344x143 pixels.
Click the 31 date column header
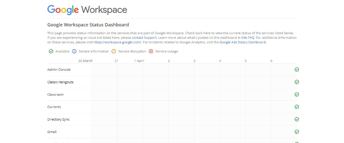point(116,61)
